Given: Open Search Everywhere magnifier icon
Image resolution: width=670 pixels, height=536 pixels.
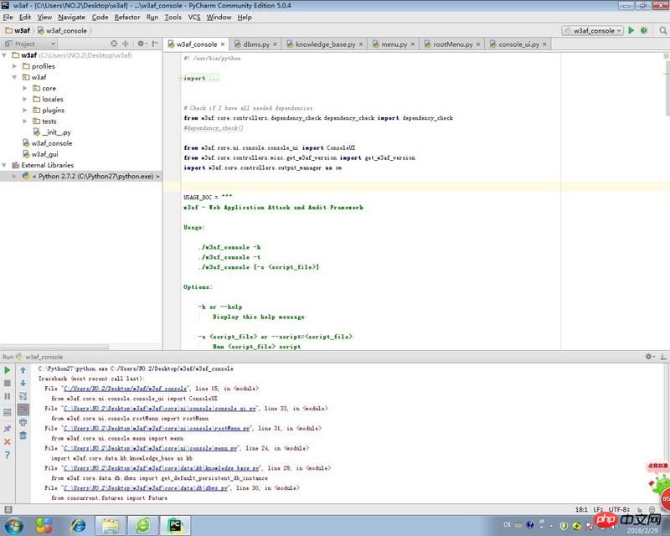Looking at the screenshot, I should [x=663, y=30].
